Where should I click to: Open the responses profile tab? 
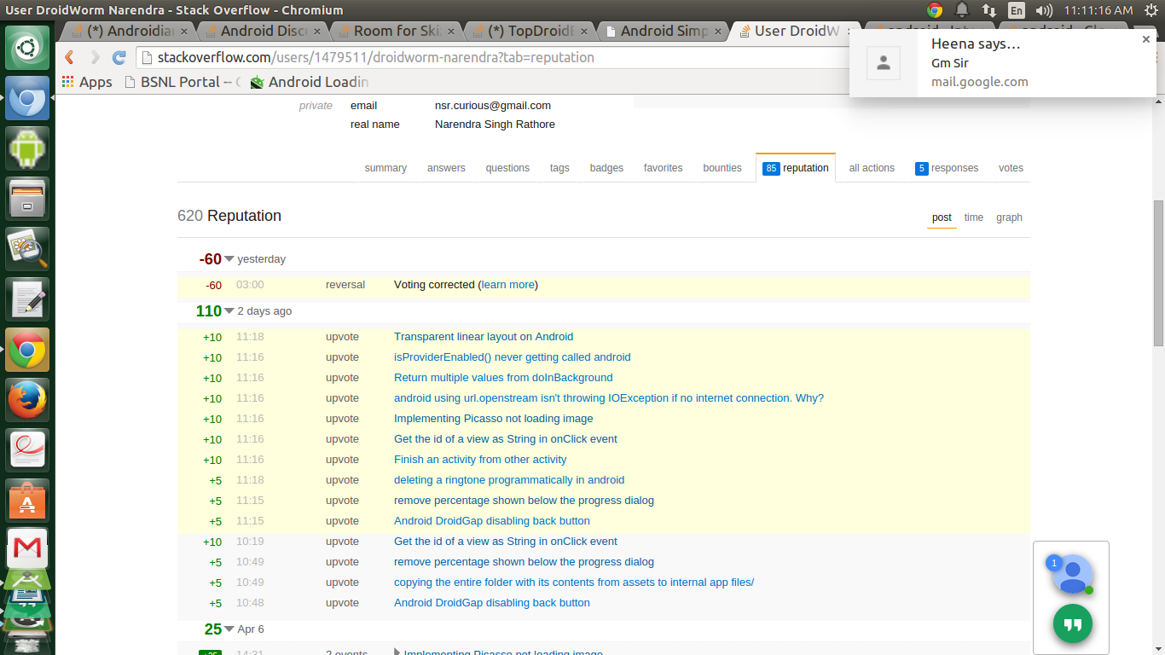pos(947,168)
